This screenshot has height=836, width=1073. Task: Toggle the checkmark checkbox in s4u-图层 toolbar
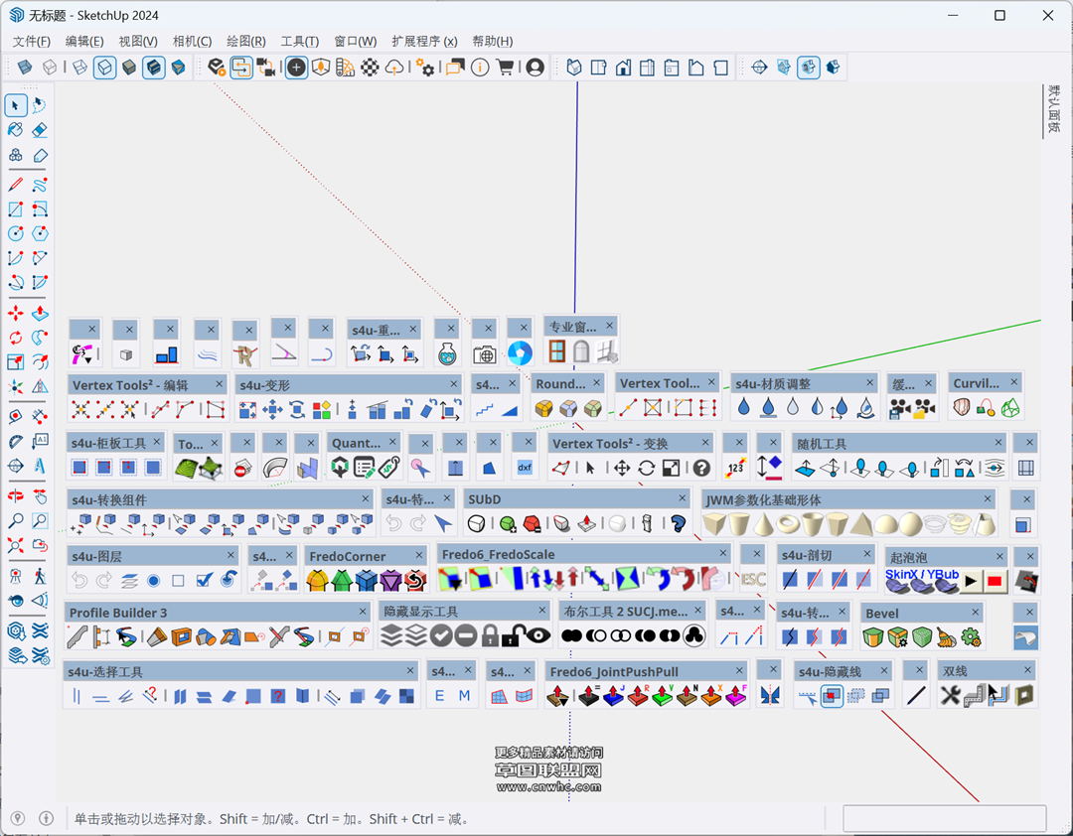(205, 581)
